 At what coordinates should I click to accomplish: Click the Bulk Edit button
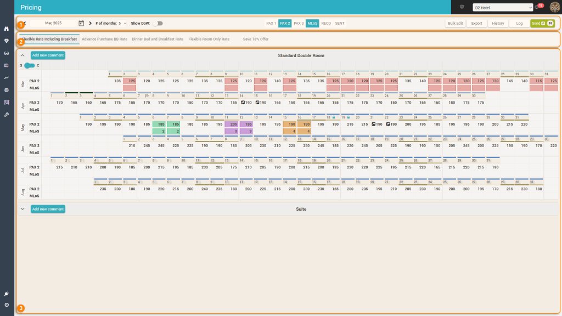click(455, 23)
